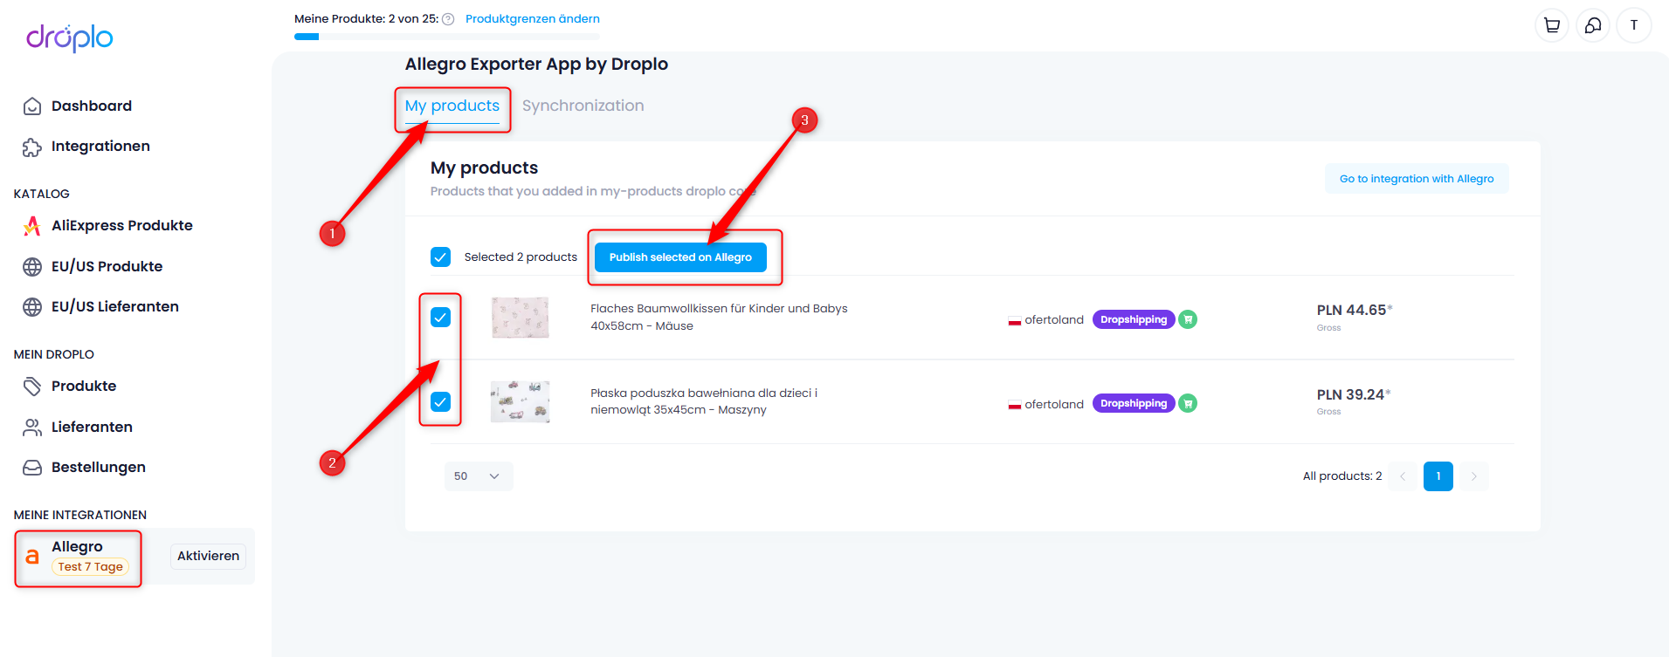Viewport: 1669px width, 657px height.
Task: Click Polish flag in Flaches Baumwollkissen row
Action: 1015,320
